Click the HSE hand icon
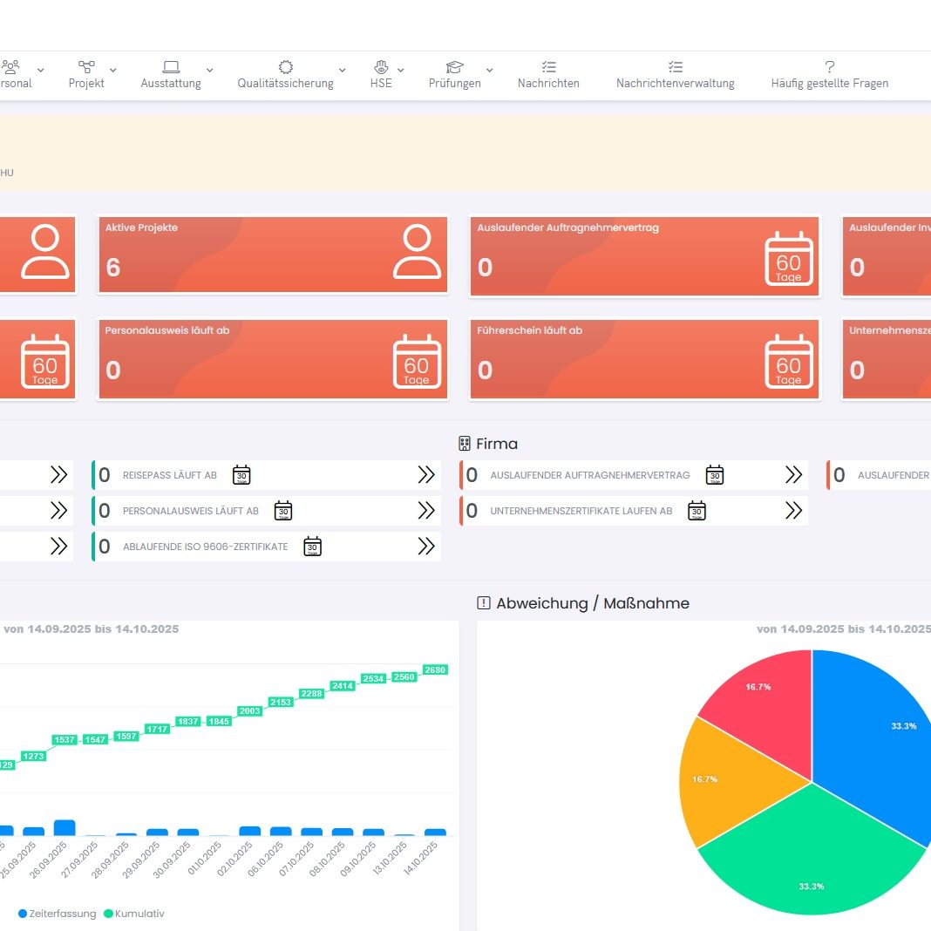This screenshot has width=931, height=931. coord(381,67)
